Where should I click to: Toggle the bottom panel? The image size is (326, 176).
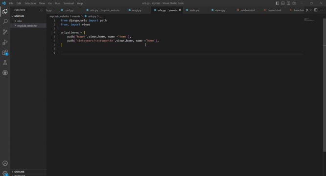click(x=283, y=3)
